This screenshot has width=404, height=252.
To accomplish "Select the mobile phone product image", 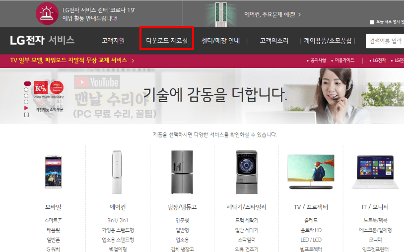I will click(53, 172).
